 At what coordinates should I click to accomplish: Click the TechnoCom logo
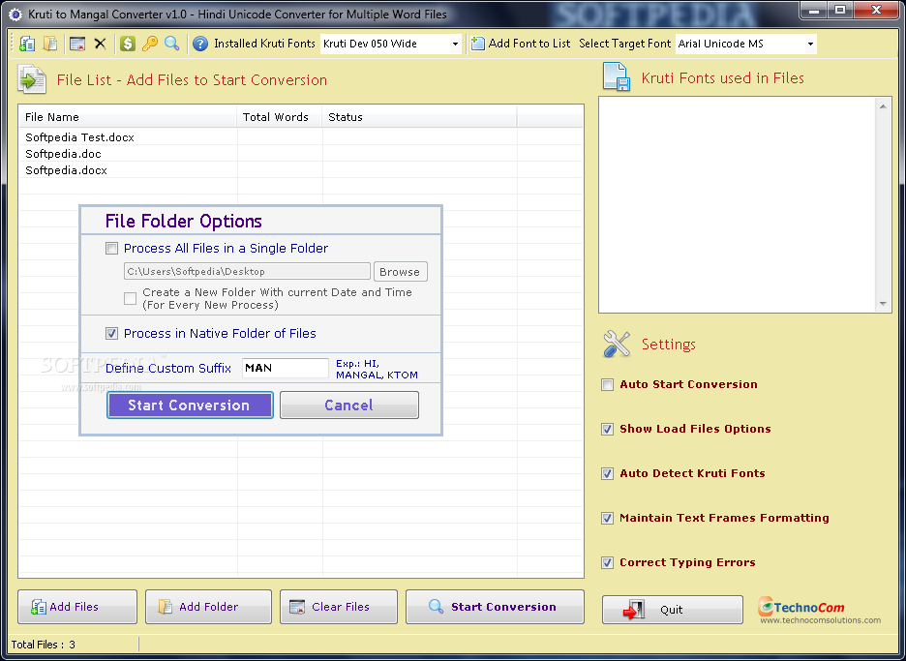click(x=801, y=607)
